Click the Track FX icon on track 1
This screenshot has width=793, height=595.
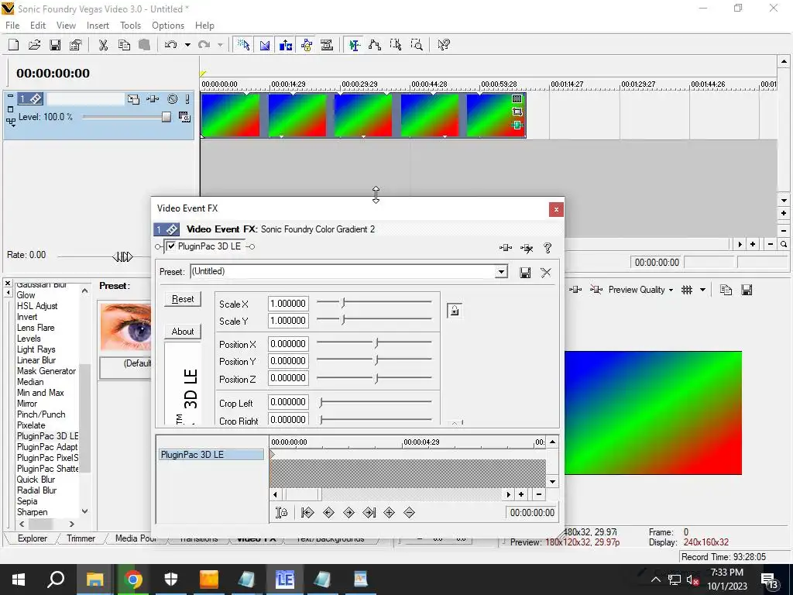tap(153, 99)
